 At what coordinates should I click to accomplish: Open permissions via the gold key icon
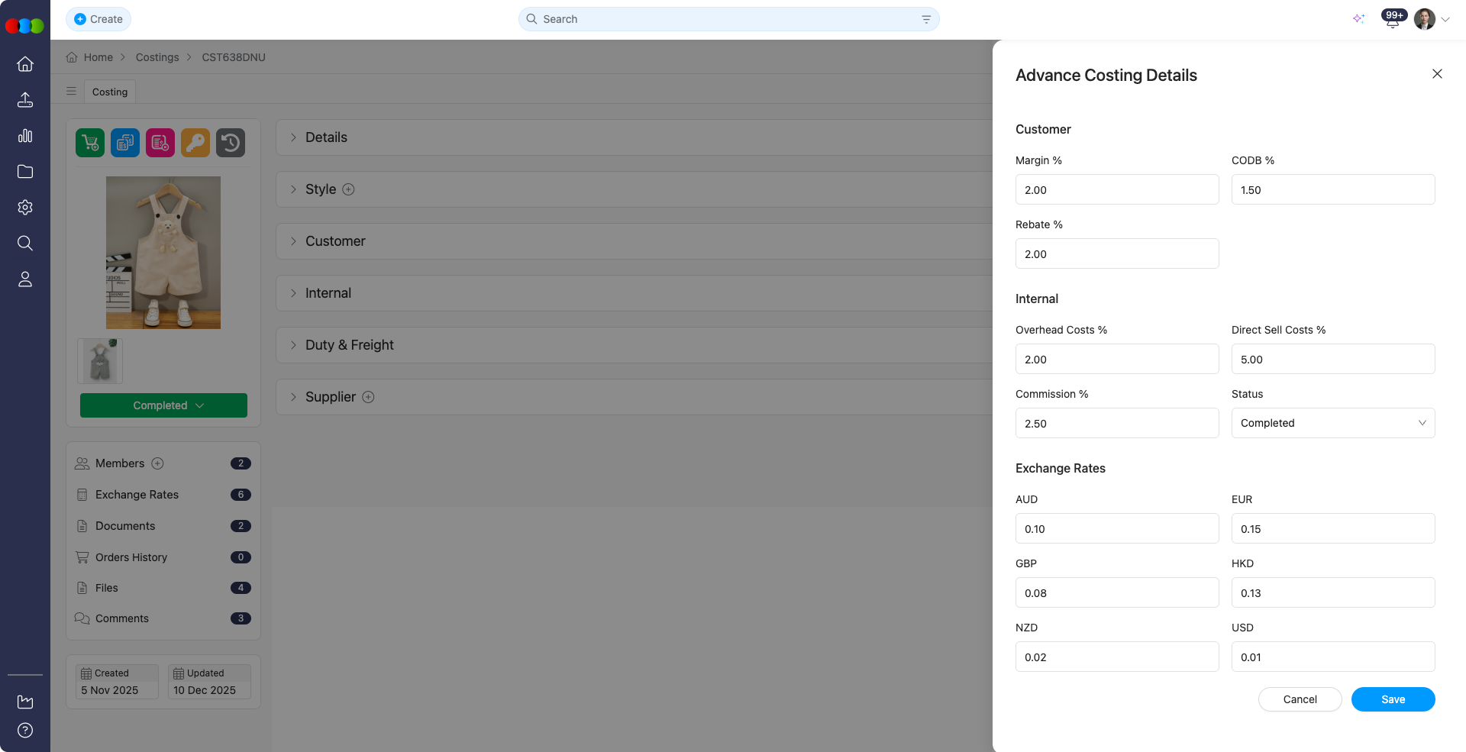pyautogui.click(x=195, y=142)
